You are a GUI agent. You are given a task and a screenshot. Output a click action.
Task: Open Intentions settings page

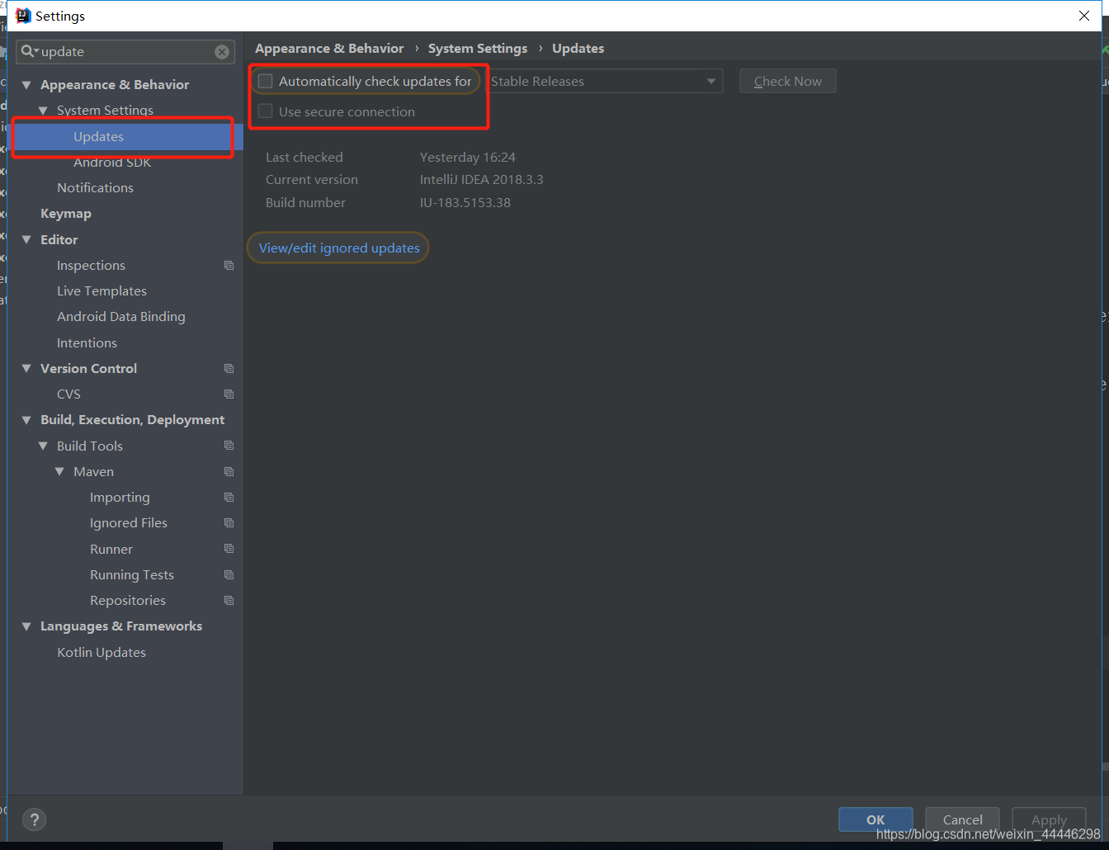[x=87, y=343]
